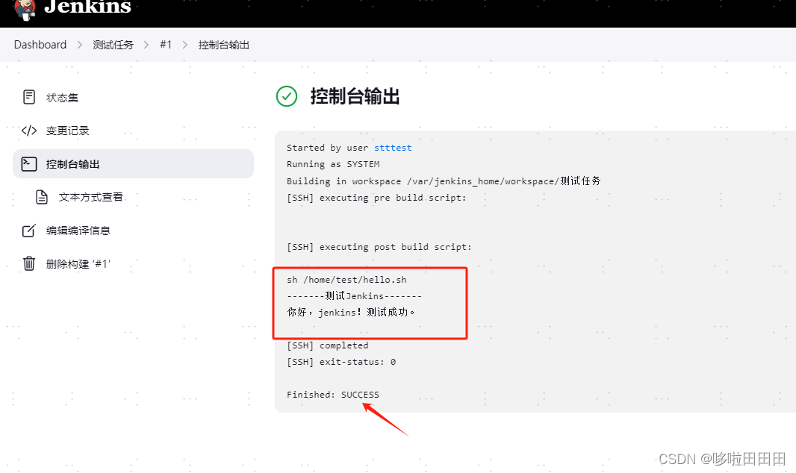Screen dimensions: 796x473
Task: Select 控制台输出 sidebar item
Action: pos(133,163)
